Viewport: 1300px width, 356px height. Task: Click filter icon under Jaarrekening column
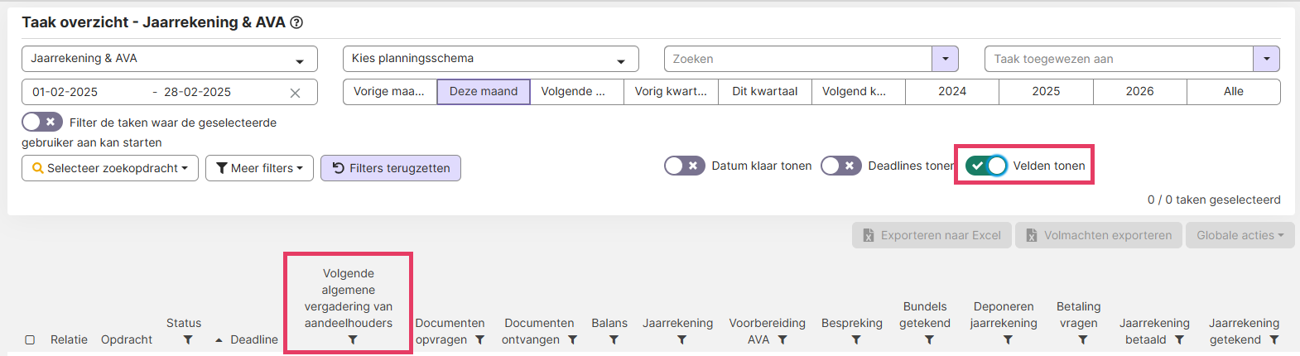pyautogui.click(x=681, y=340)
